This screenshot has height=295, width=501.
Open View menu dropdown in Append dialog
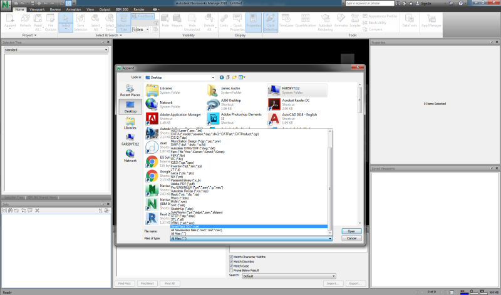[x=242, y=77]
